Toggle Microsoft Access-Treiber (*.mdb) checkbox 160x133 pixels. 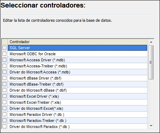[x=5, y=66]
